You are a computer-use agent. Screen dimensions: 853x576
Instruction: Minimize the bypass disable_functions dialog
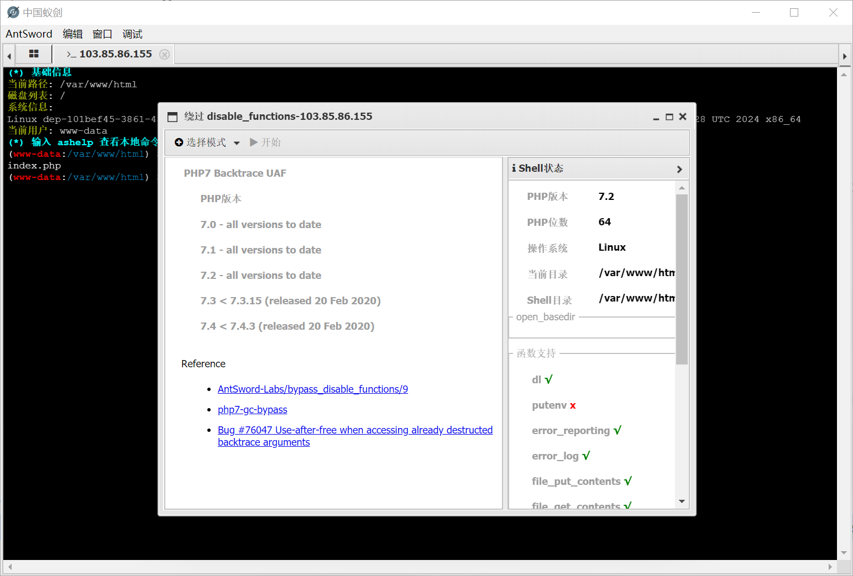coord(656,117)
